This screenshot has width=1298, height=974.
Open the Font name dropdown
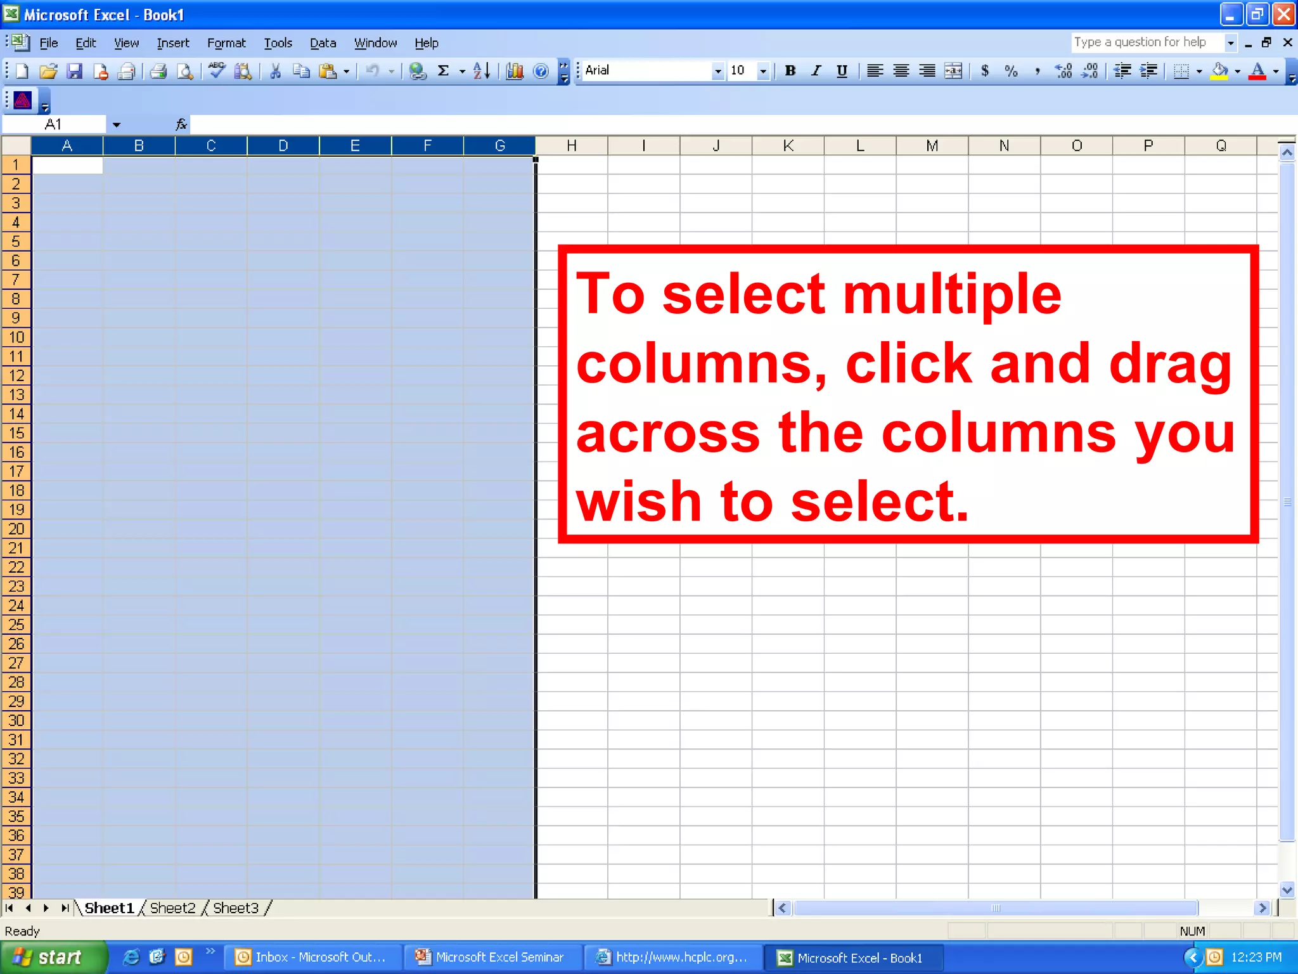pyautogui.click(x=717, y=71)
